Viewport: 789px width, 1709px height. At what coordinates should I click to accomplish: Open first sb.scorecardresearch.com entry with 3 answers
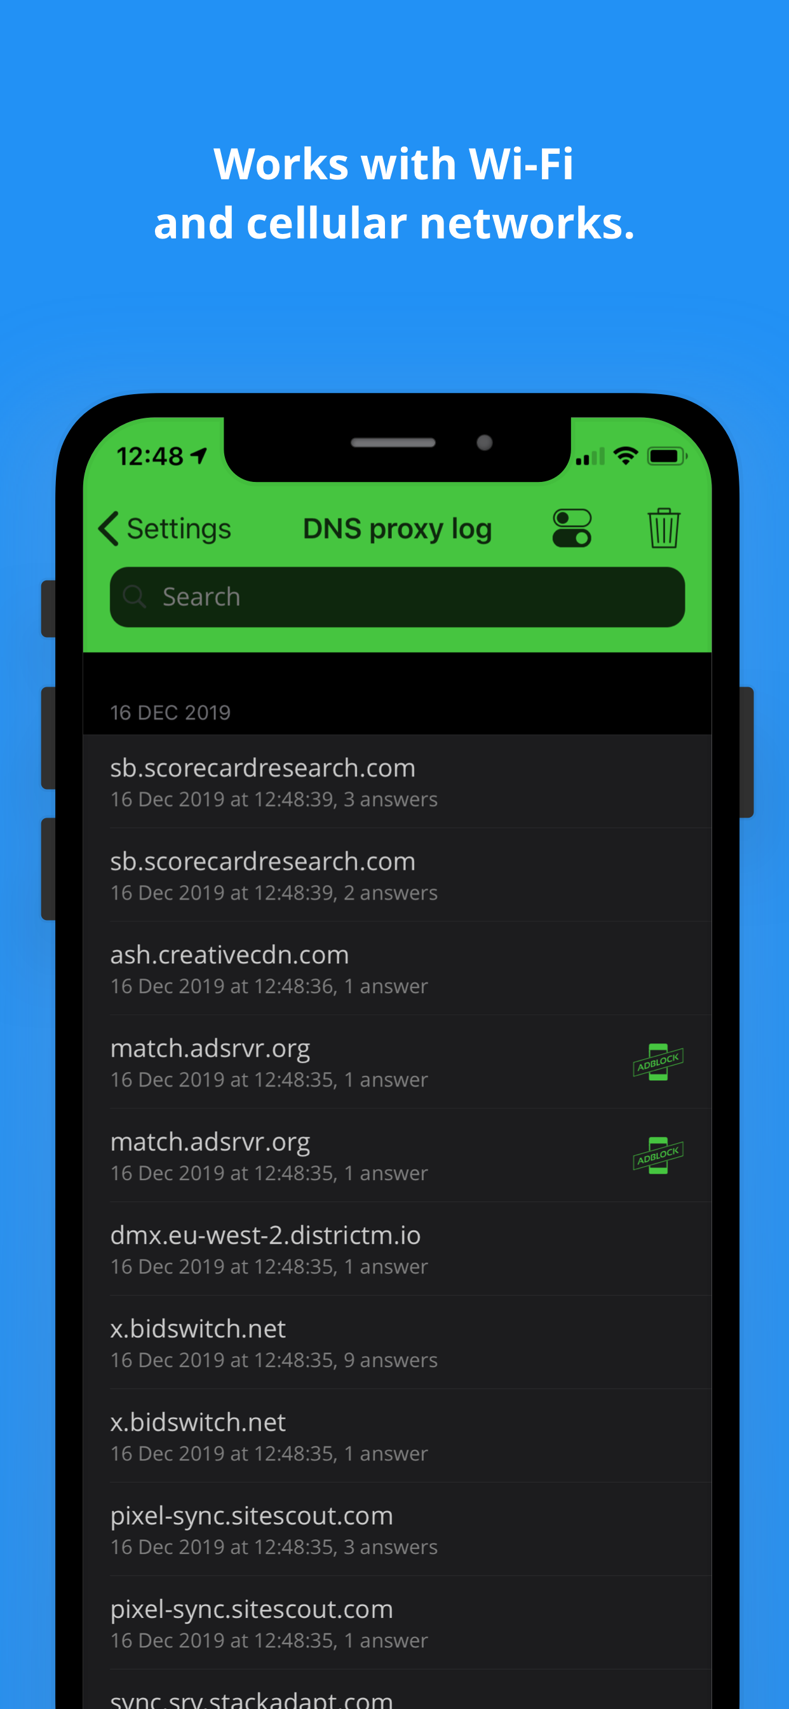(397, 781)
